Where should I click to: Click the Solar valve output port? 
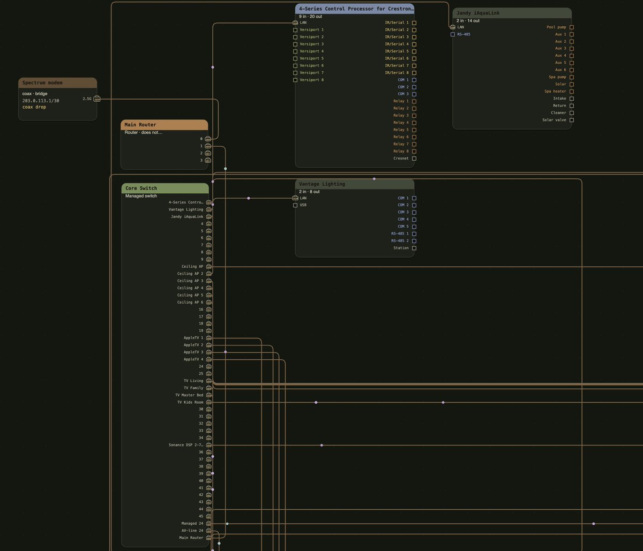click(x=572, y=120)
